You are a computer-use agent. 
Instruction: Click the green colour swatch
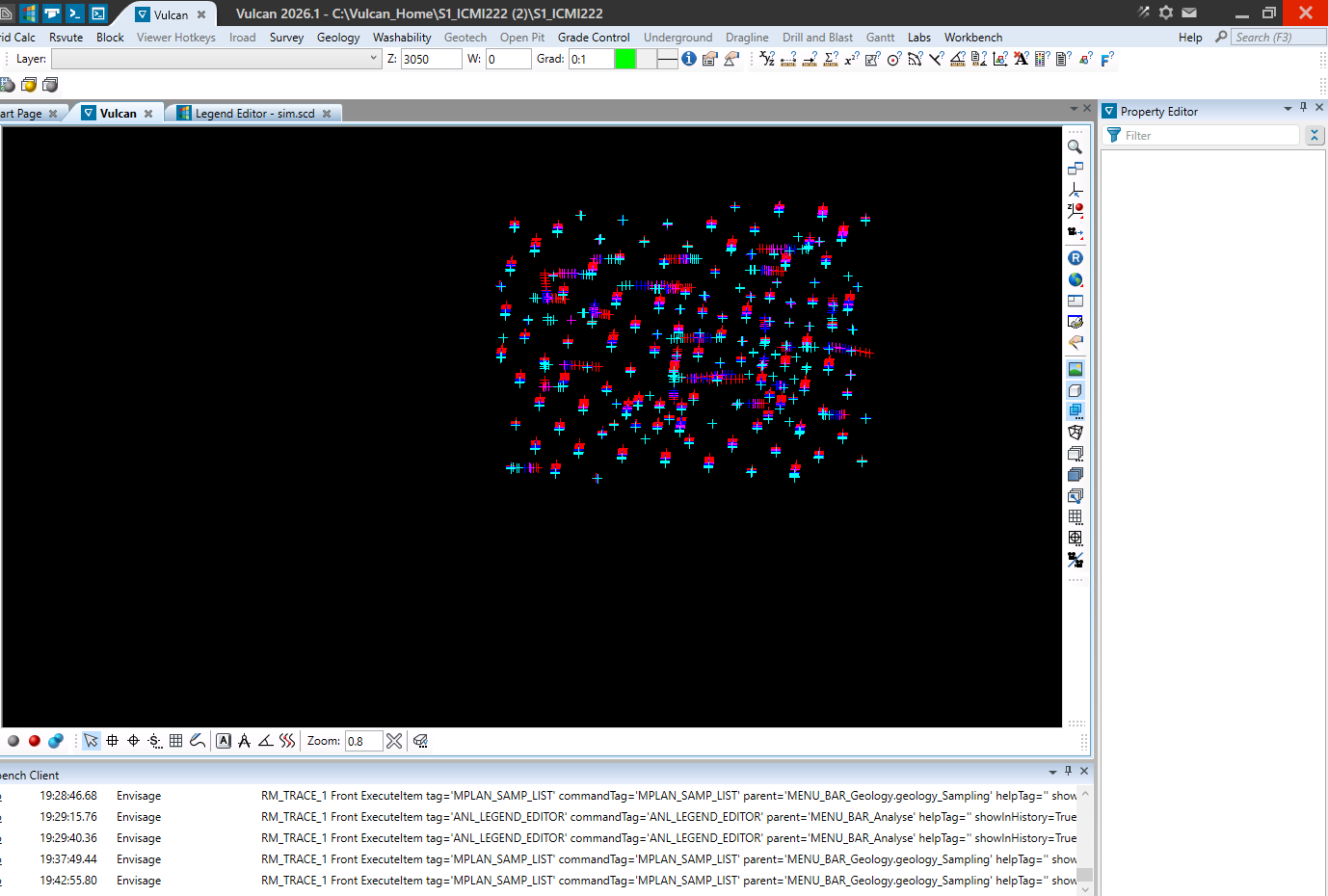(x=625, y=59)
